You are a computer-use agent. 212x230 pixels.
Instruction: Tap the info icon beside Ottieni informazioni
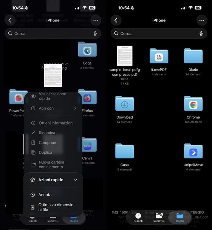point(33,123)
